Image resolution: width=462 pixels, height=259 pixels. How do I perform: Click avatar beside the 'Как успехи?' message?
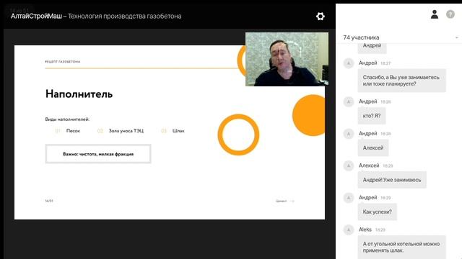coord(349,198)
